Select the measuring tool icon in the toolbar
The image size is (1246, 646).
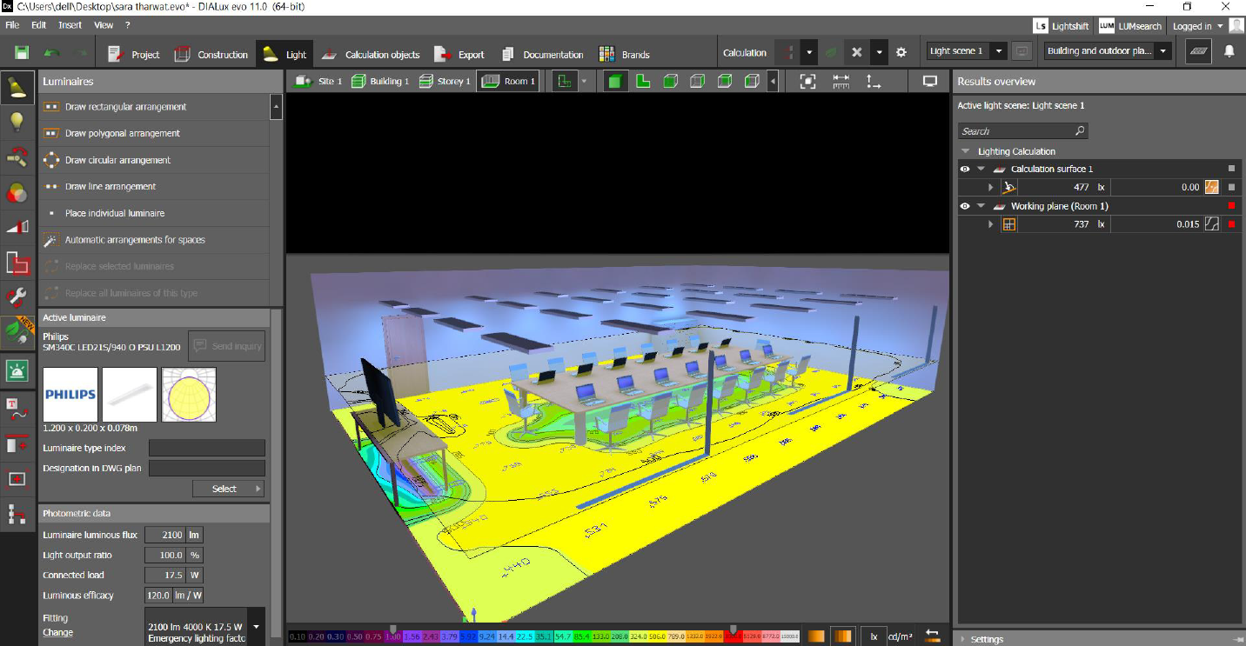[x=841, y=80]
